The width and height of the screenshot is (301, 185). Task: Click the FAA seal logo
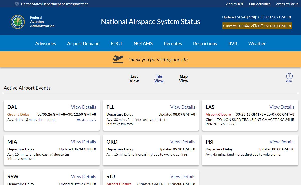18,22
